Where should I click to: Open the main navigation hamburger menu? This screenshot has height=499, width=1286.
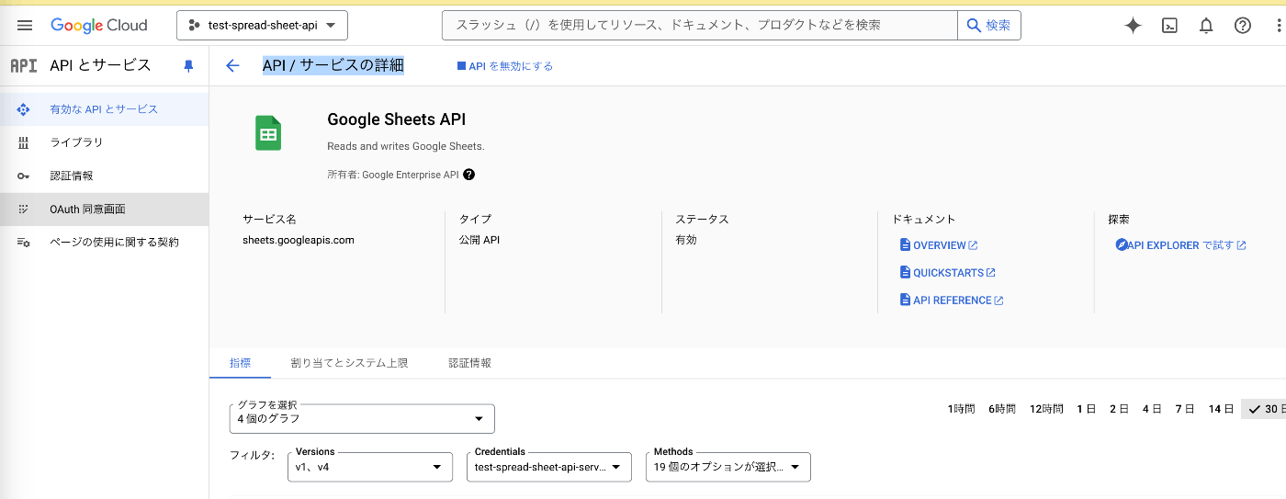click(25, 26)
